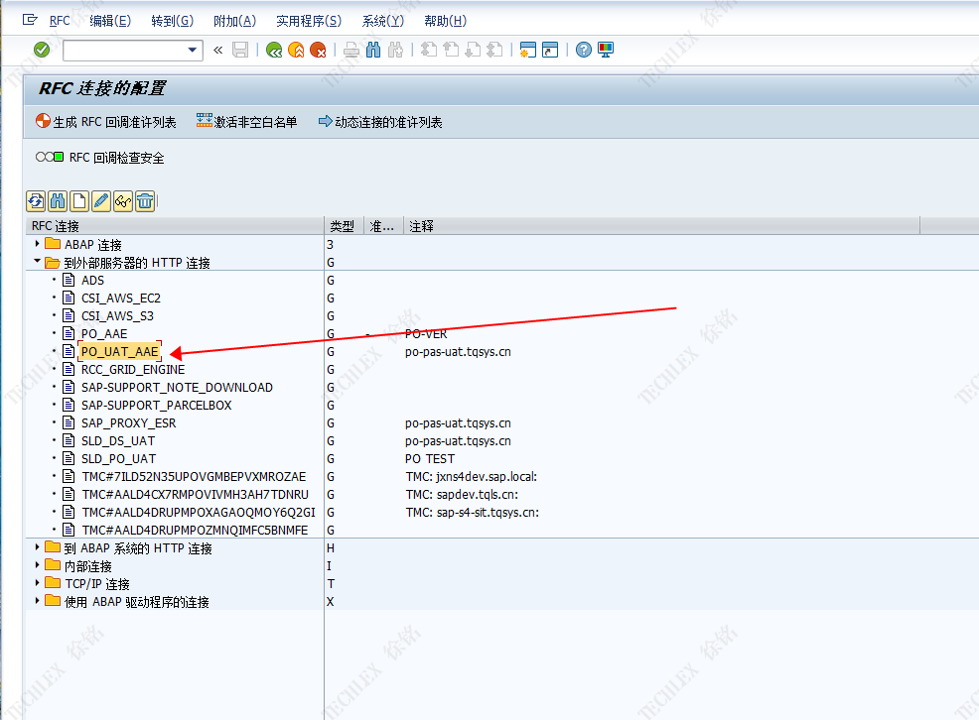
Task: Select the SLD_PO_UAT connection entry
Action: pos(118,458)
